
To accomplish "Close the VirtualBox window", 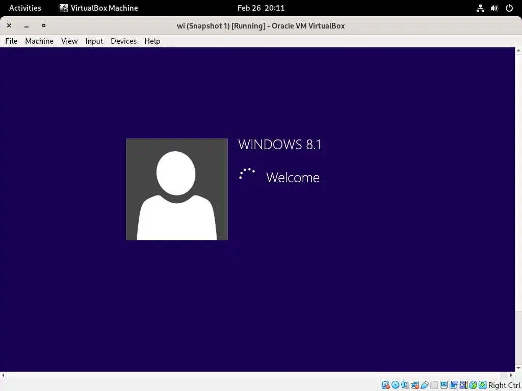I will [9, 25].
